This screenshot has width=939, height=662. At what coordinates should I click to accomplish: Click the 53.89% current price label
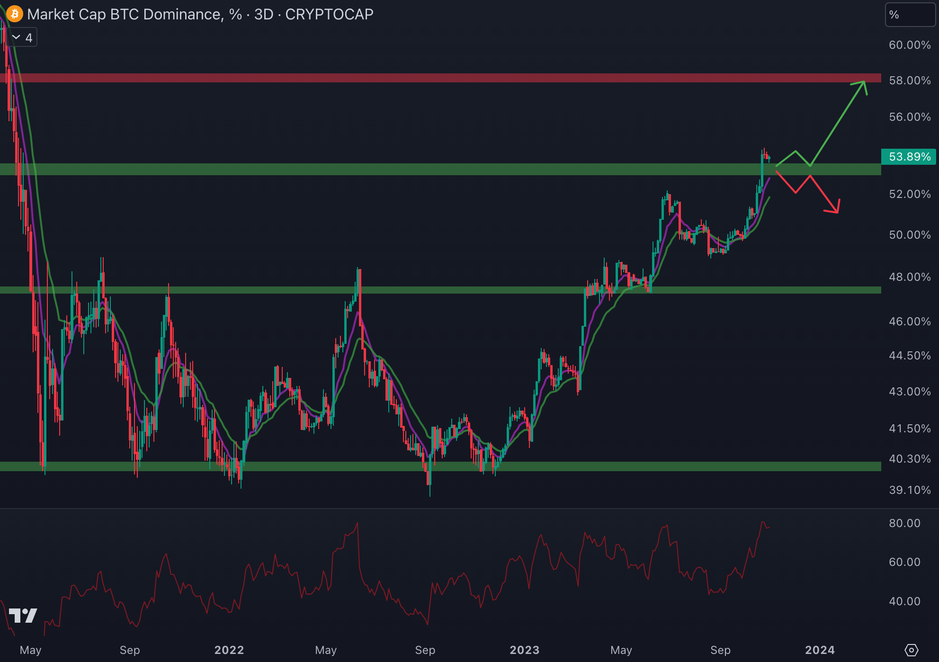(x=909, y=157)
